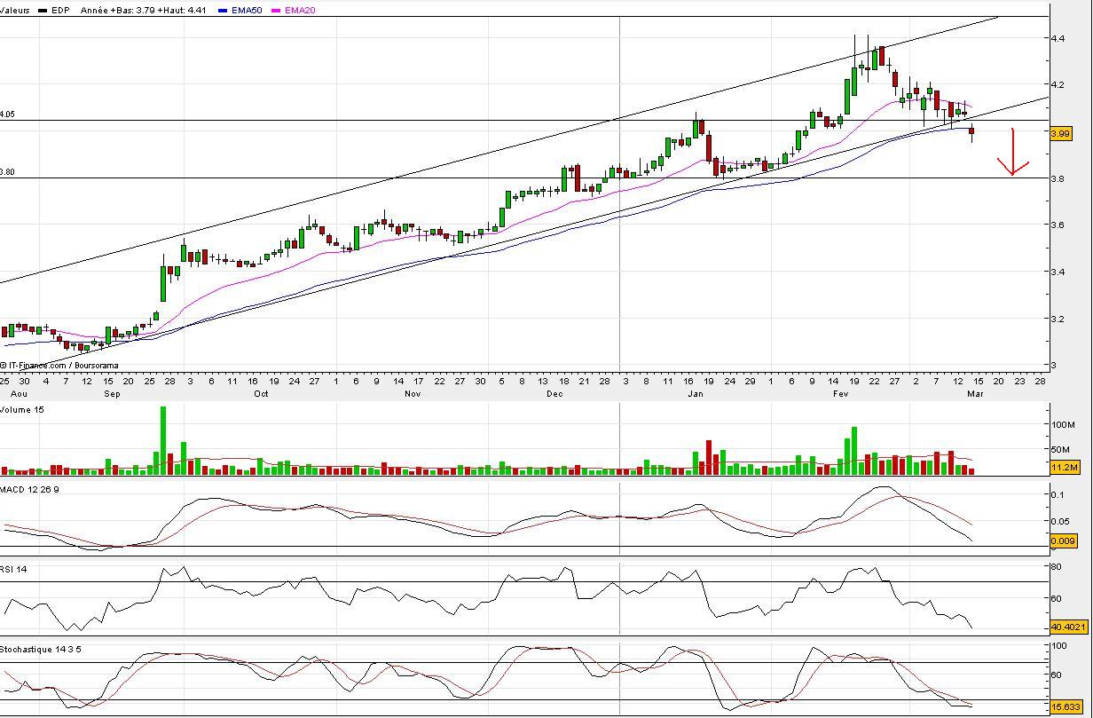Viewport: 1093px width, 718px height.
Task: Click the 80 level on RSI axis
Action: 1057,565
